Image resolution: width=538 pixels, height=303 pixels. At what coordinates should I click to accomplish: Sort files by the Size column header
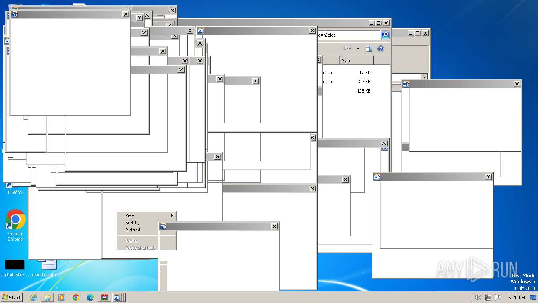tap(356, 61)
